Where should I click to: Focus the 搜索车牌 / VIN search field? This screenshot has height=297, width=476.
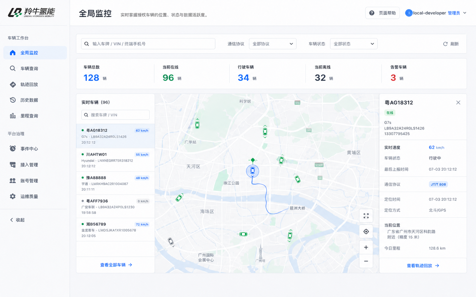pyautogui.click(x=115, y=115)
